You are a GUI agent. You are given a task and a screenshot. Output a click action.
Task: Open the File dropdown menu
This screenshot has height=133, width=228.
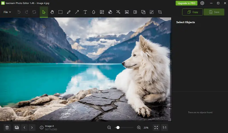pyautogui.click(x=7, y=12)
